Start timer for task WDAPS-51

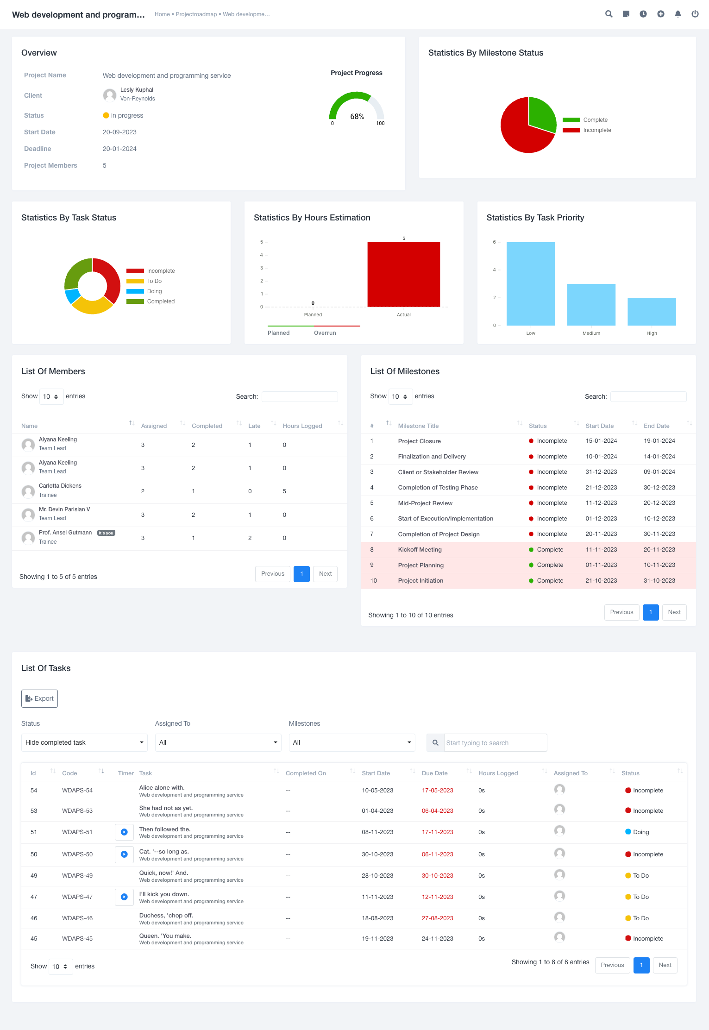pos(124,832)
